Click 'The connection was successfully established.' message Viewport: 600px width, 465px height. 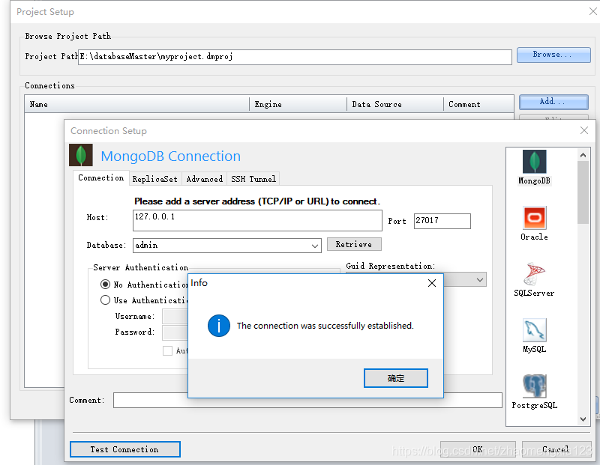(x=325, y=326)
